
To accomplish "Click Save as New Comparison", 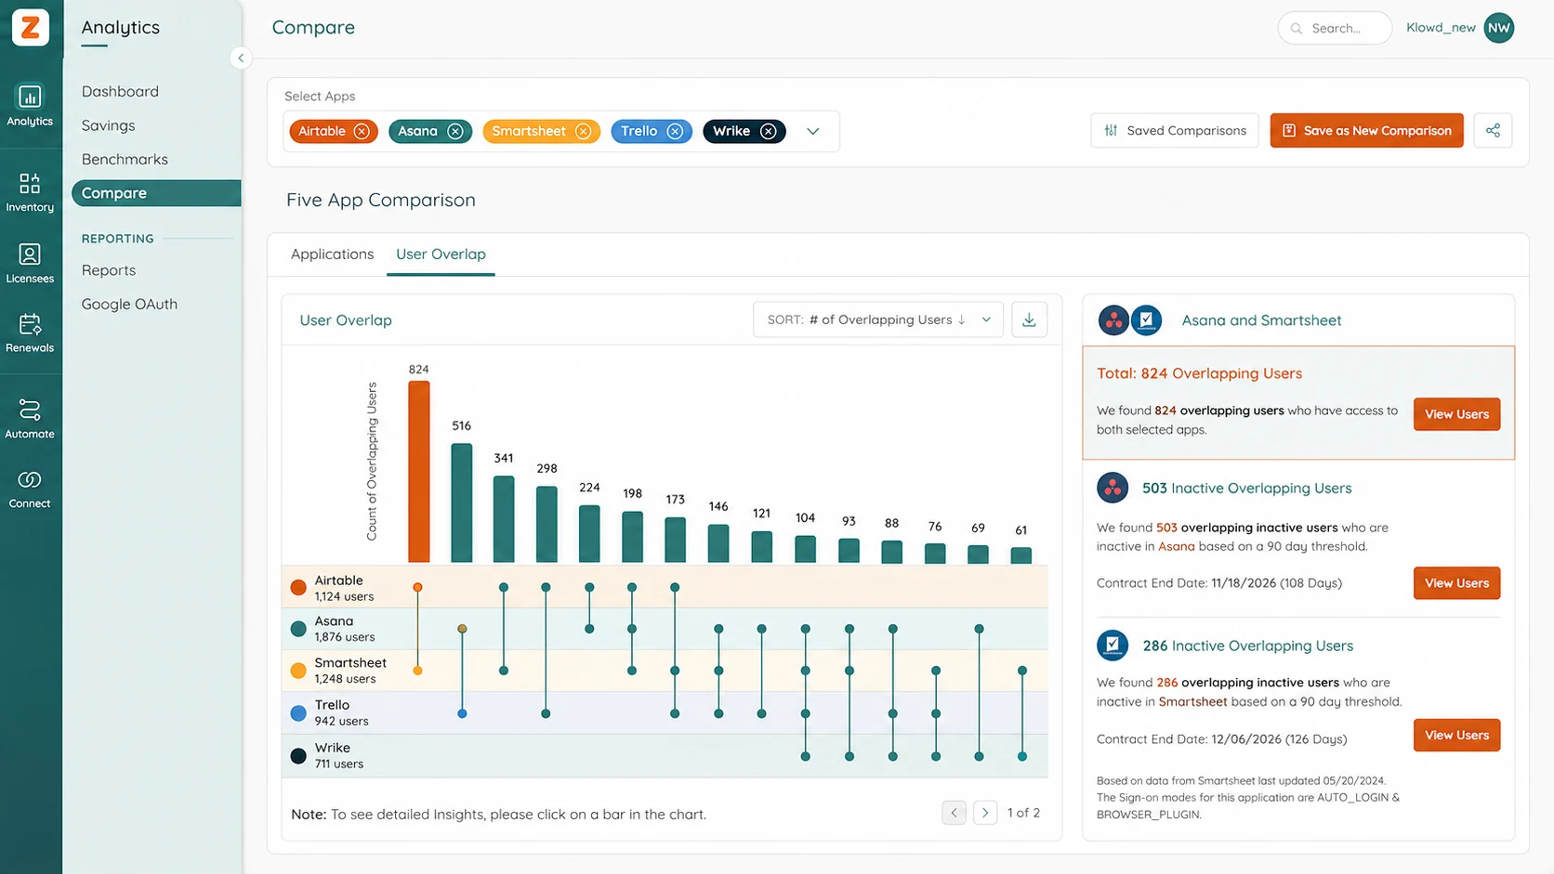I will point(1366,130).
